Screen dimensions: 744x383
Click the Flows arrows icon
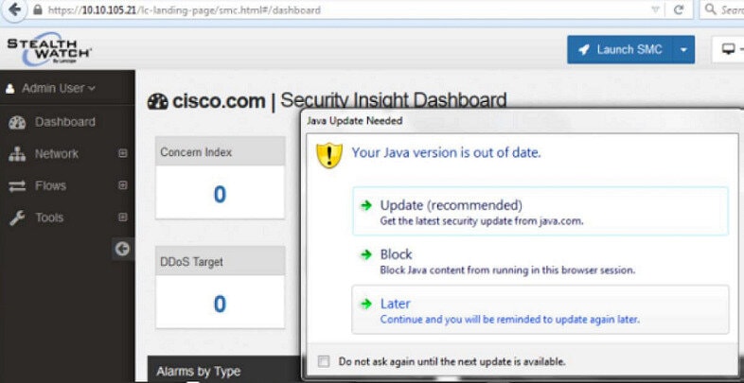pyautogui.click(x=17, y=185)
